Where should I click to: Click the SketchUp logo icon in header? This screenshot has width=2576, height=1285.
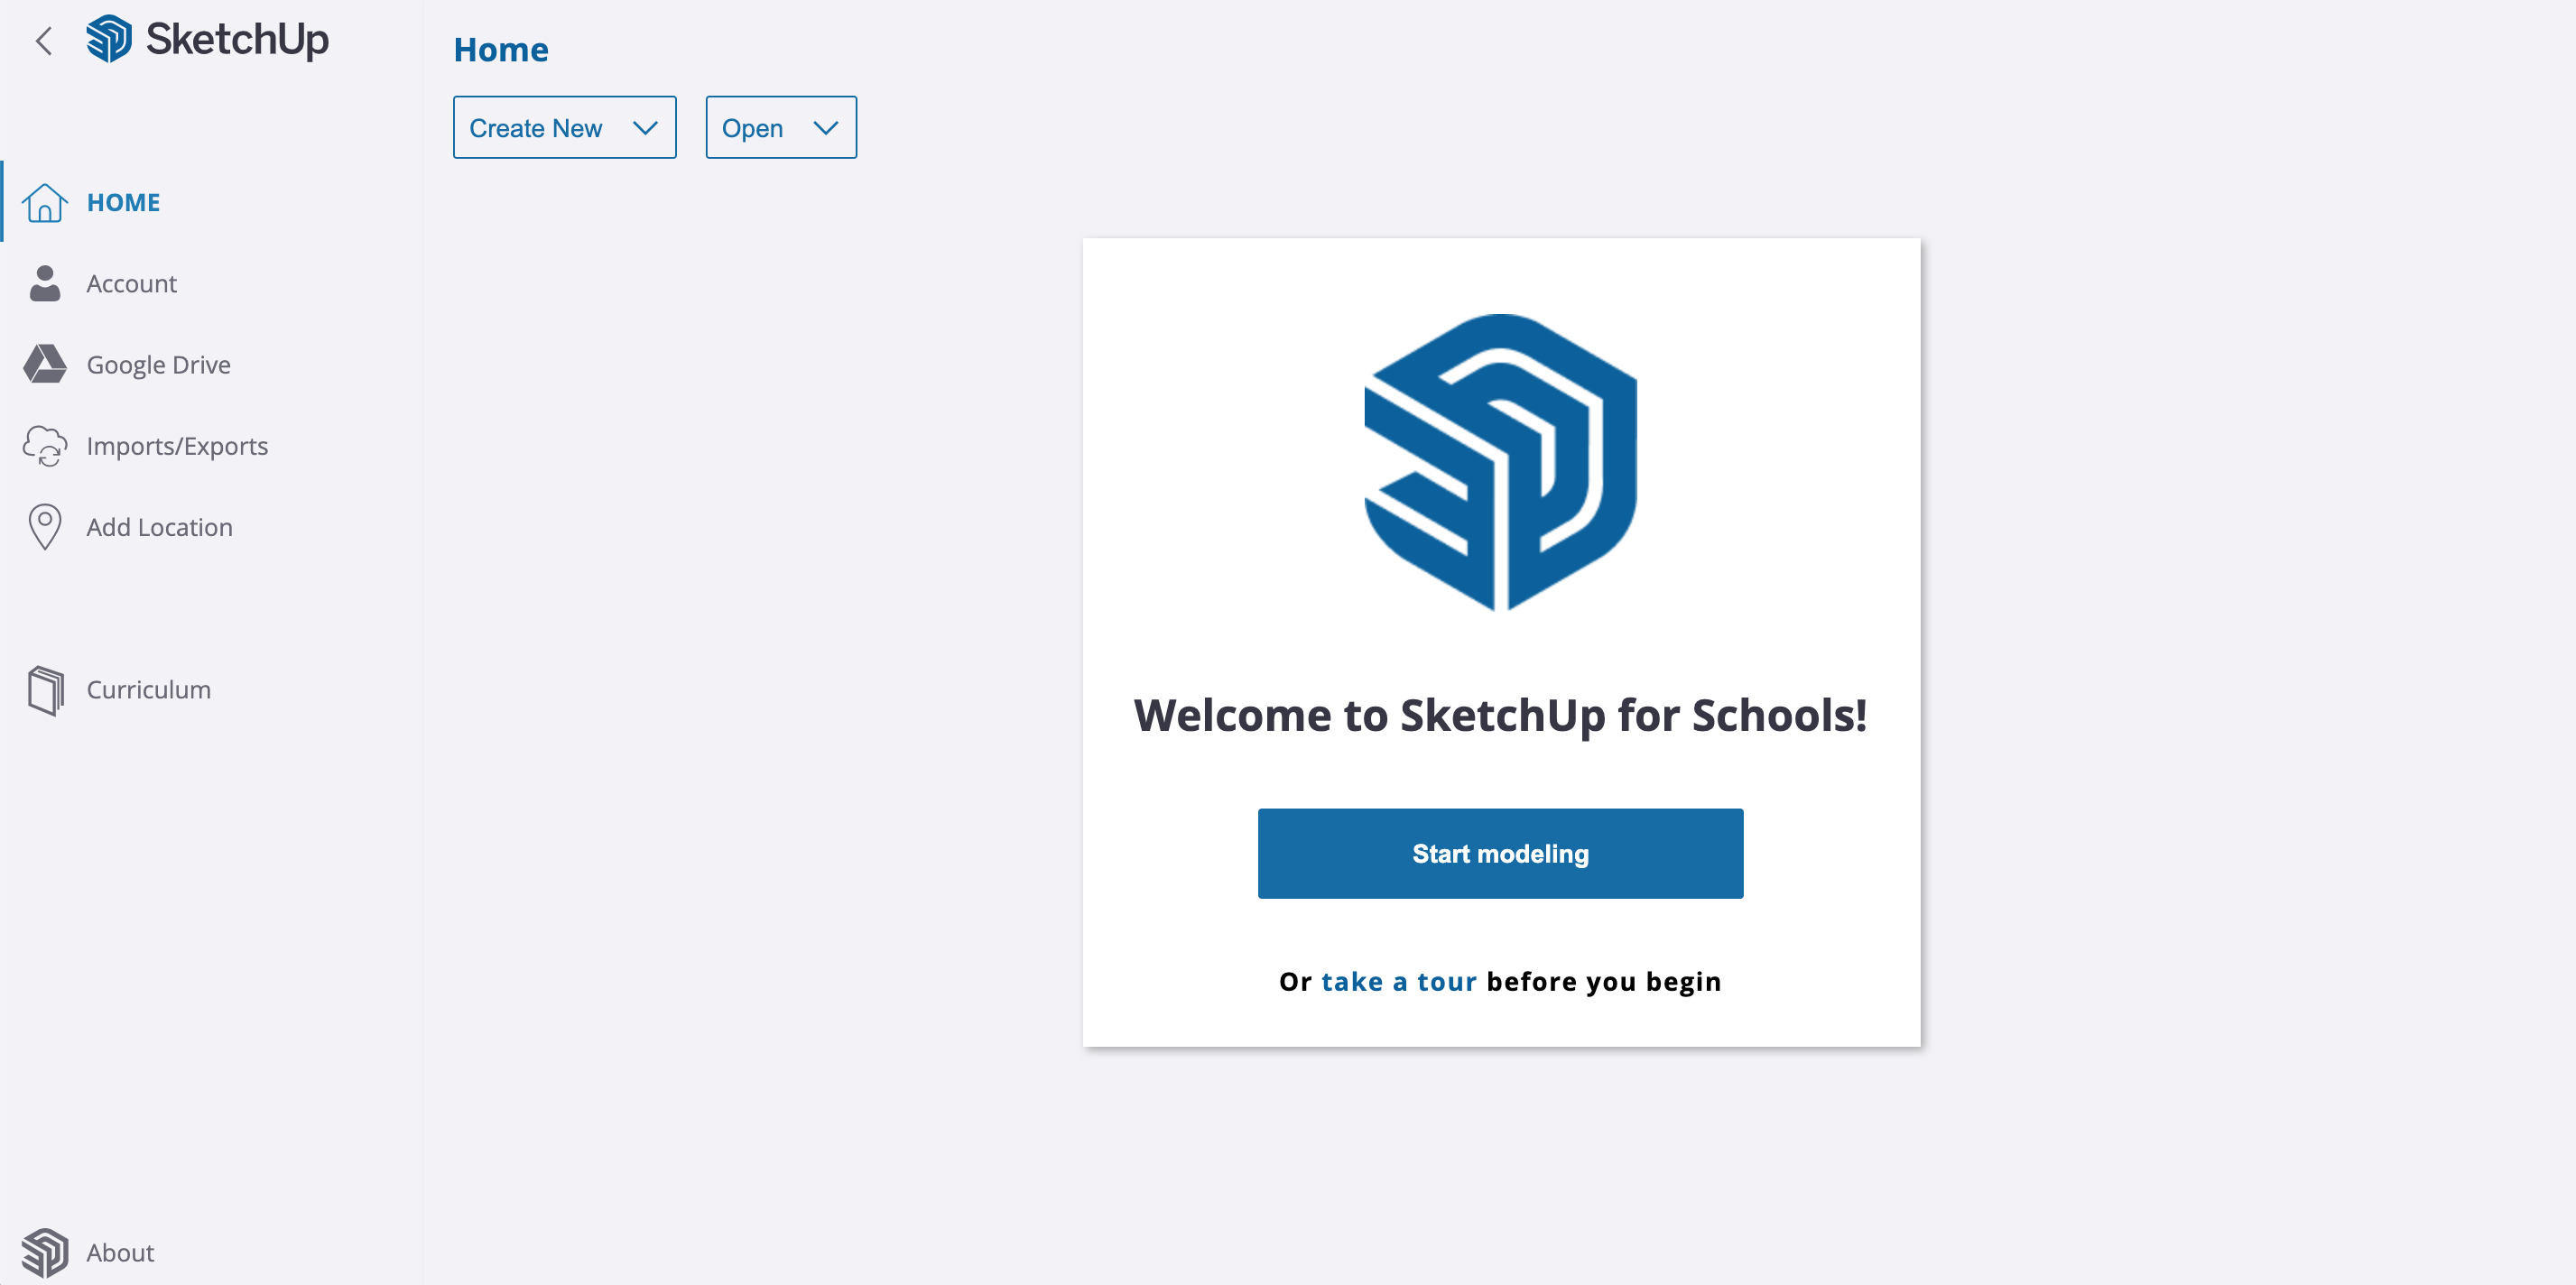pos(109,39)
